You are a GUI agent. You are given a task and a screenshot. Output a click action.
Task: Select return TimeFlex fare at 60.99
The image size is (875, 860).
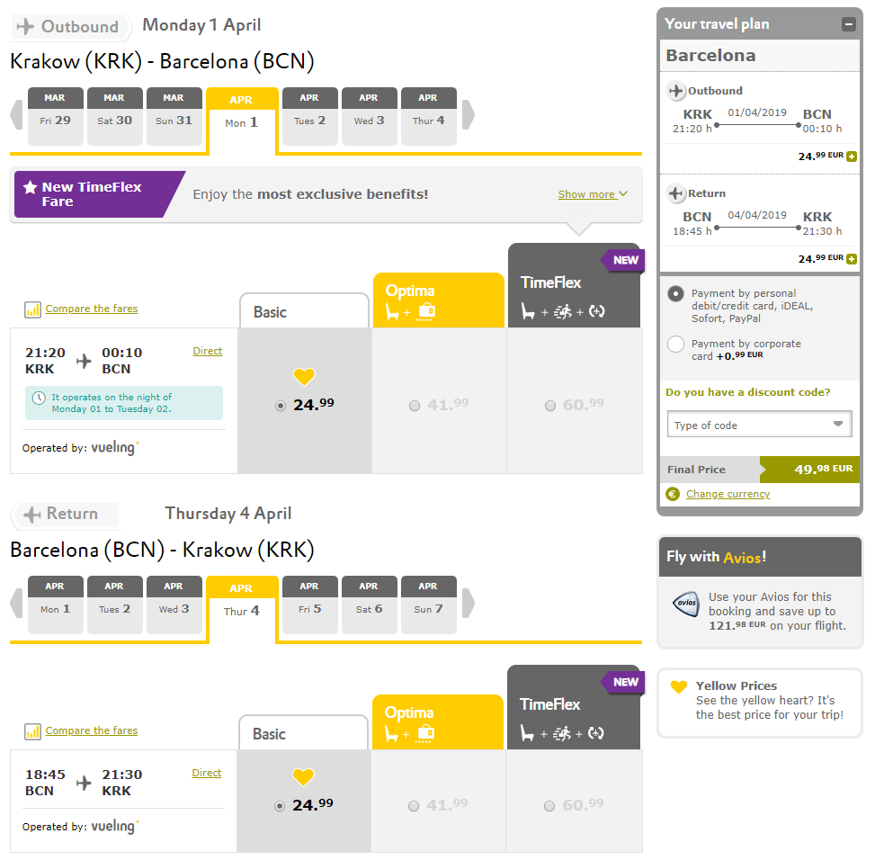click(x=549, y=806)
